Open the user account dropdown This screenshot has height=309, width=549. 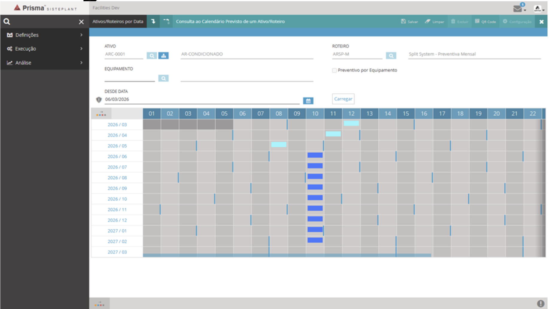coord(539,9)
